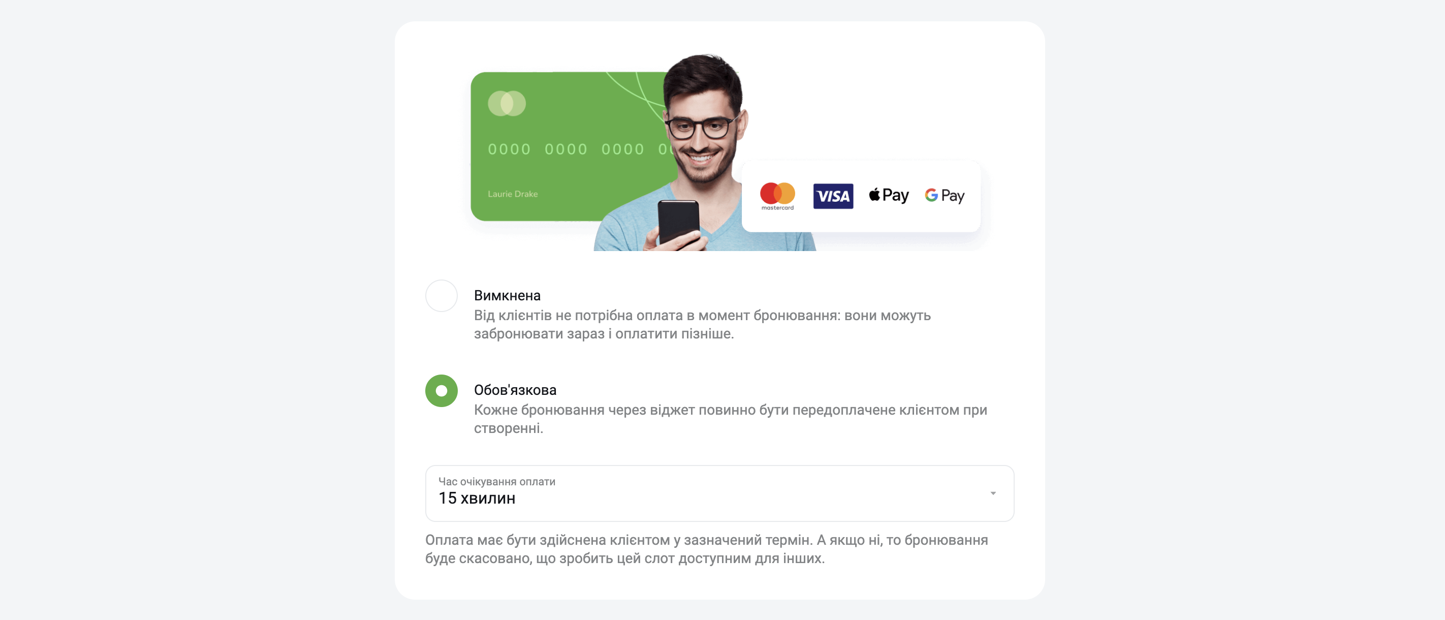Screen dimensions: 1445x620
Task: Expand the payment wait time dropdown arrow
Action: [x=993, y=493]
